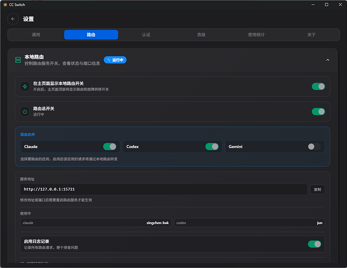Disable routing for Claude

tap(110, 146)
